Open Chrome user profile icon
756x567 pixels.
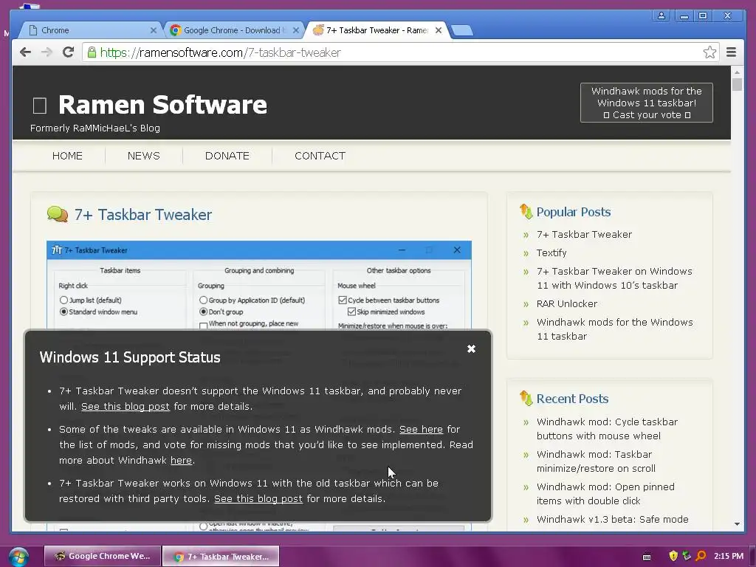[661, 16]
